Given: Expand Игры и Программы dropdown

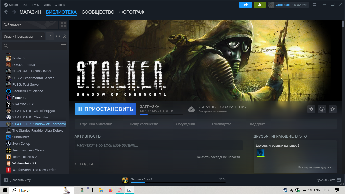Looking at the screenshot, I should (23, 36).
